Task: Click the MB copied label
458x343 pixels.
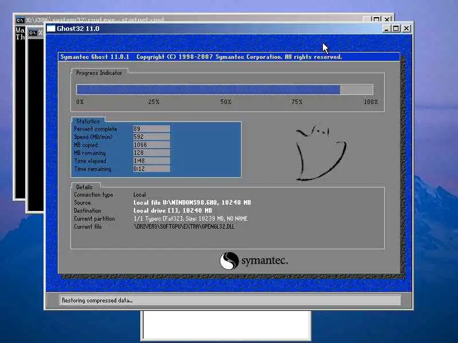Action: (86, 145)
